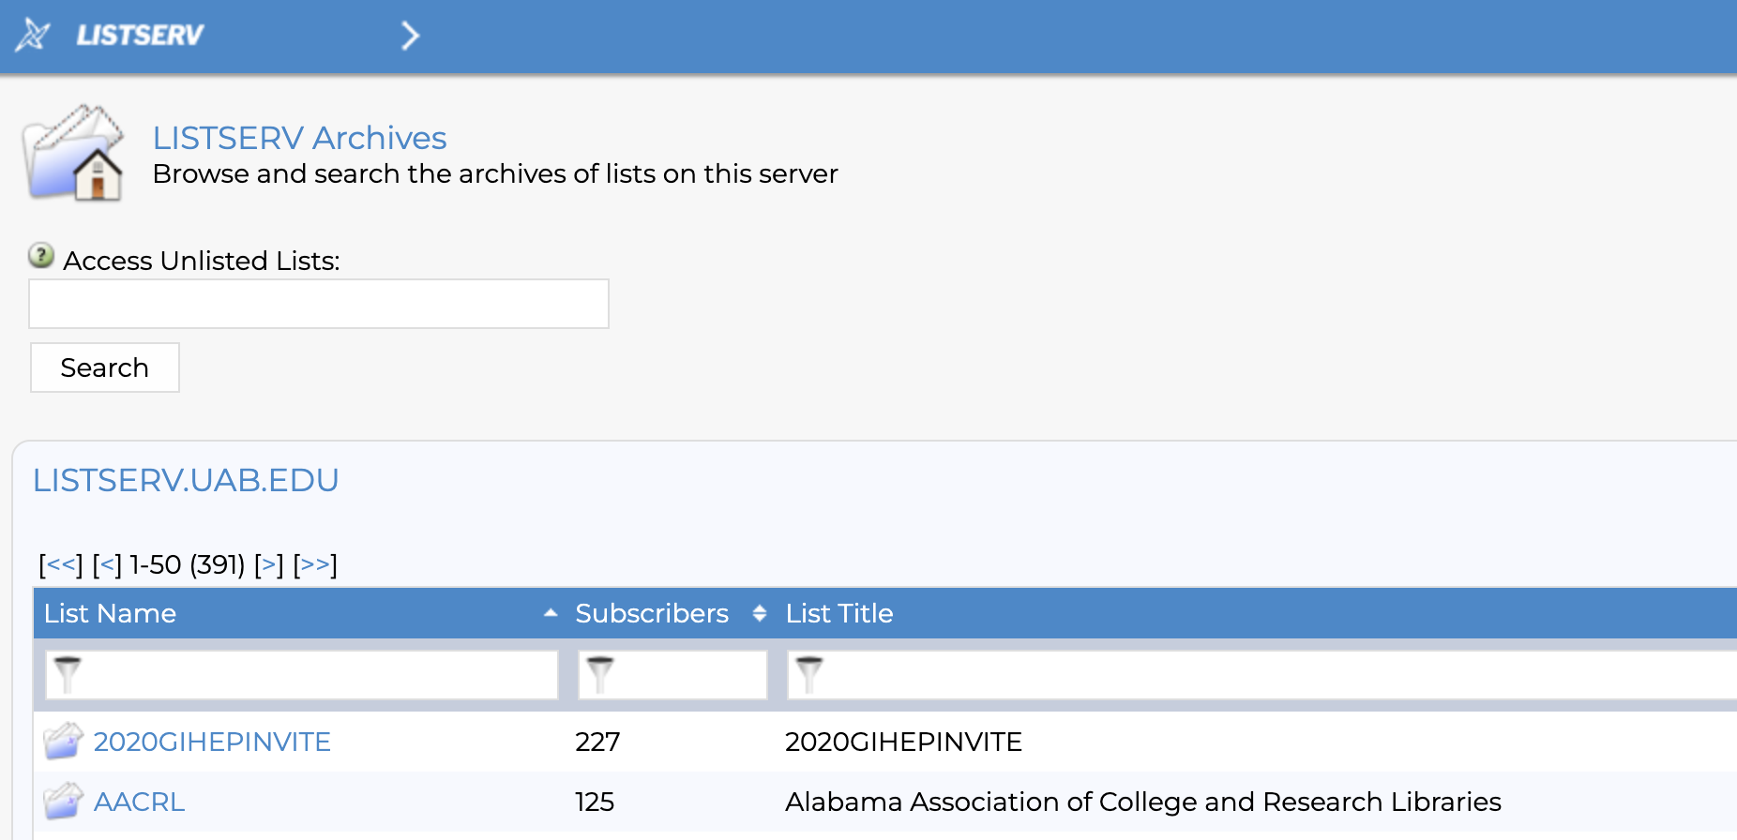The width and height of the screenshot is (1737, 840).
Task: Go to next page of lists
Action: (268, 564)
